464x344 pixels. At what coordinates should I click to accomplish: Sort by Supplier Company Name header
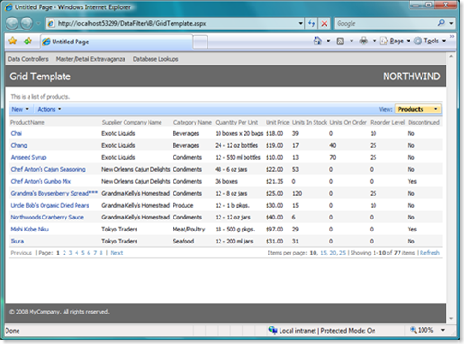pos(132,123)
